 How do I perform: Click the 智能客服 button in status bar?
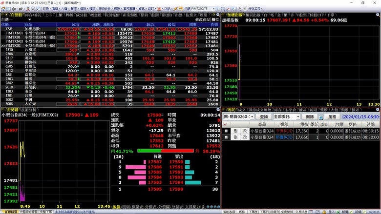[229, 212]
